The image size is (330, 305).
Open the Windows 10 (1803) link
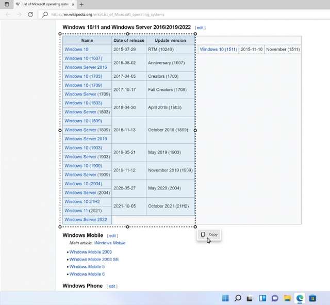click(x=84, y=103)
